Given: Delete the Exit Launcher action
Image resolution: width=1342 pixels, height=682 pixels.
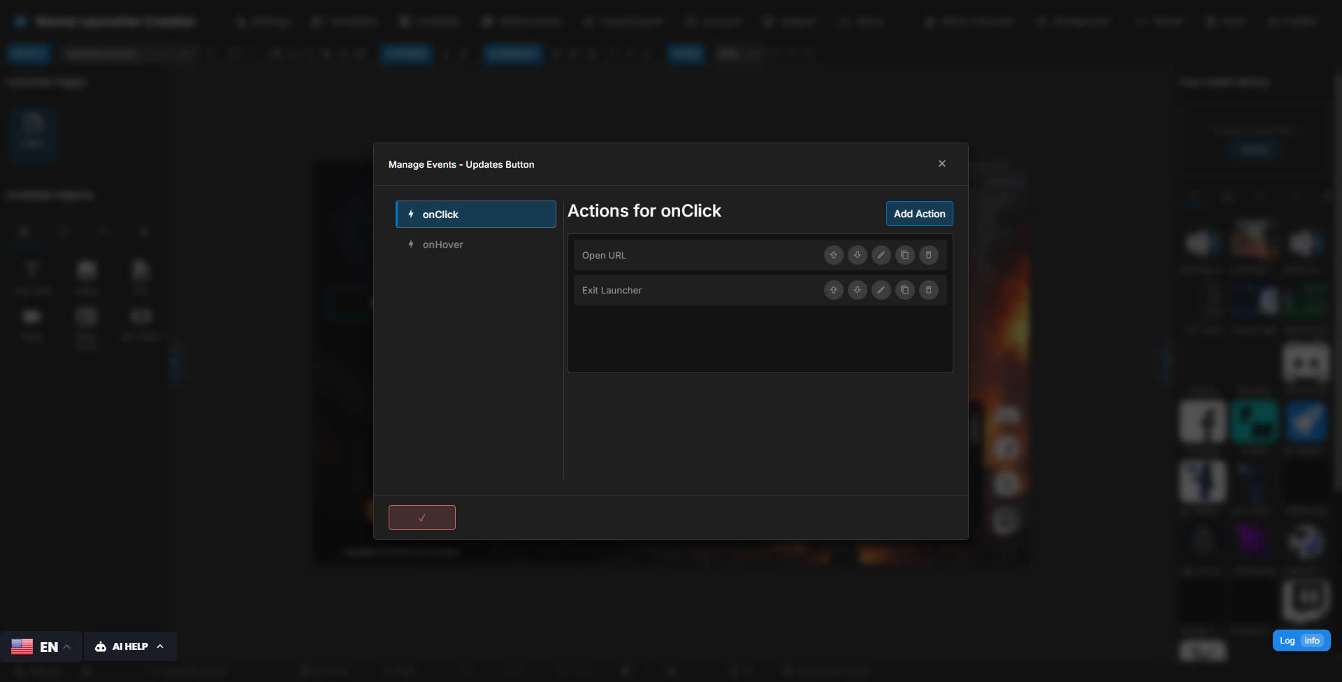Looking at the screenshot, I should coord(928,290).
